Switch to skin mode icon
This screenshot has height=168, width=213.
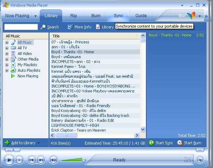pyautogui.click(x=200, y=160)
